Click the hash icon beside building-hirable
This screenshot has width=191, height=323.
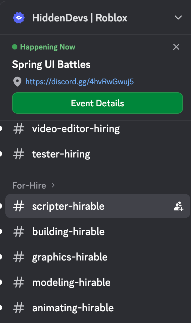[19, 231]
